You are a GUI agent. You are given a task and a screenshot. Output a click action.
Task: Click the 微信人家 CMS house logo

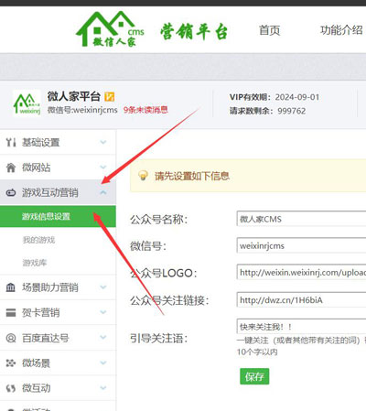point(110,29)
